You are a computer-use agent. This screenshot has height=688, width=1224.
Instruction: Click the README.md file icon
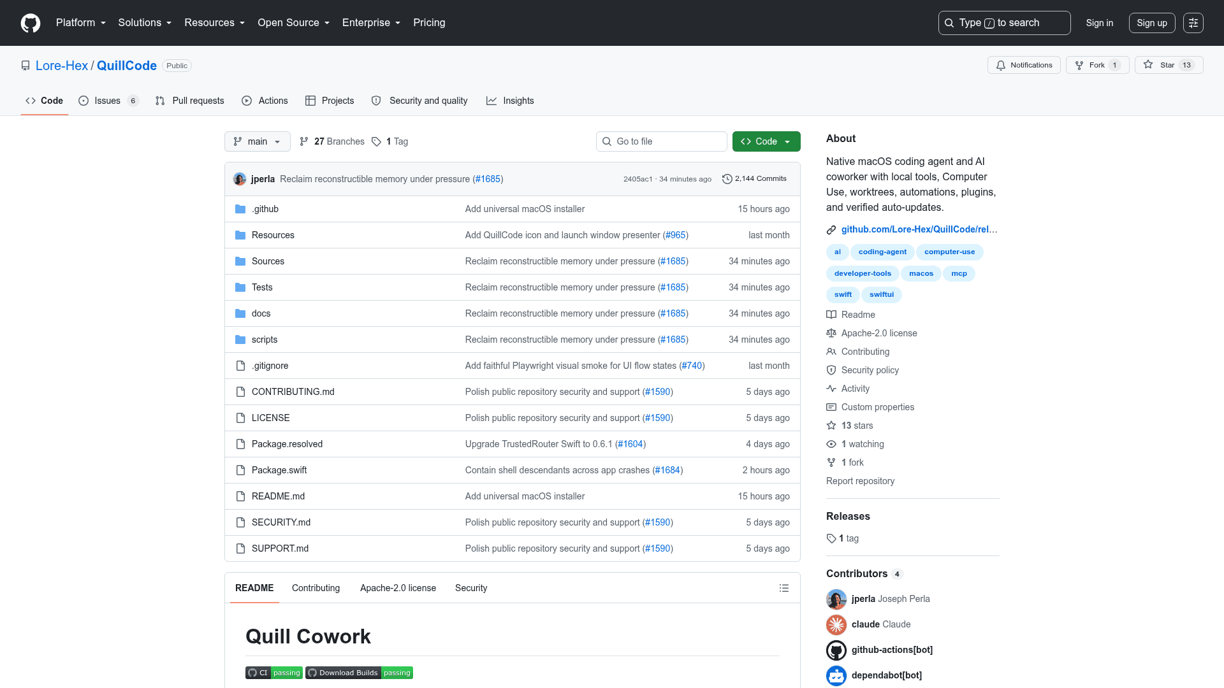click(x=240, y=496)
